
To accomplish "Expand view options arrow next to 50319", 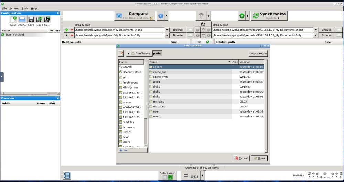I will [x=203, y=176].
